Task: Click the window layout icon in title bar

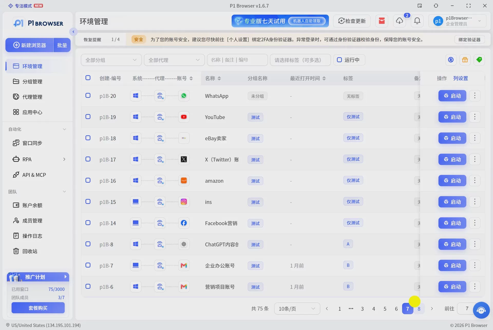Action: coord(420,6)
